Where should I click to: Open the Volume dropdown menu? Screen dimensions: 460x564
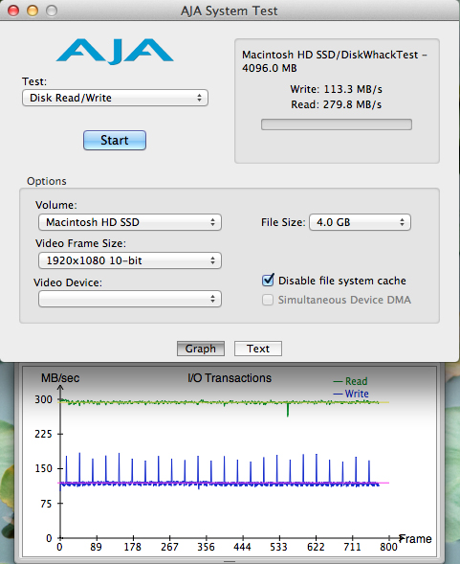coord(130,222)
